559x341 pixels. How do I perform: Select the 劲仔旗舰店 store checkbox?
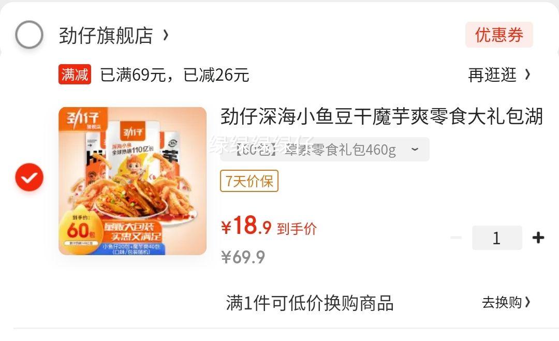point(29,35)
